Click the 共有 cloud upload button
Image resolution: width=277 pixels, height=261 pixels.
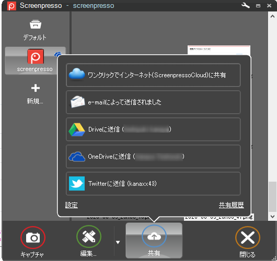coord(154,240)
